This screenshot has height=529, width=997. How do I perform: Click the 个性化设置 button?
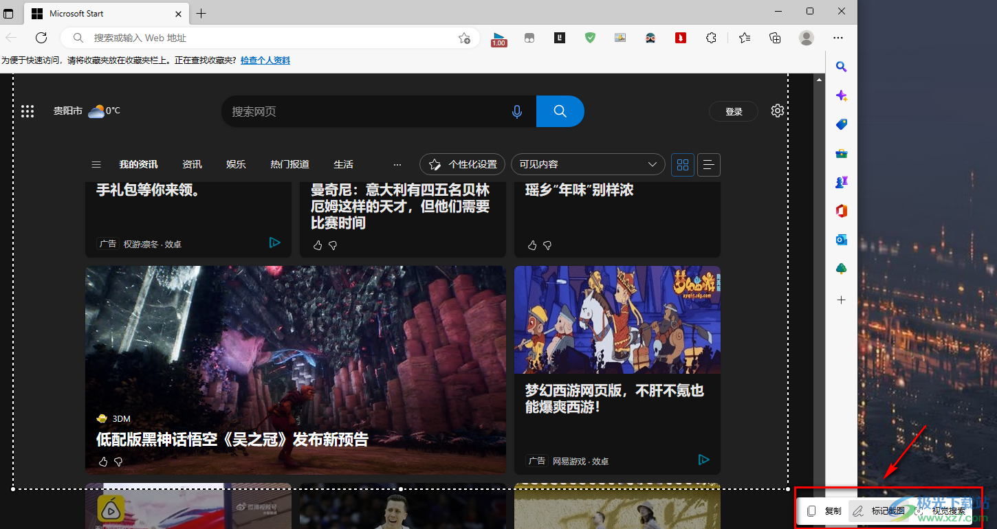pyautogui.click(x=462, y=164)
